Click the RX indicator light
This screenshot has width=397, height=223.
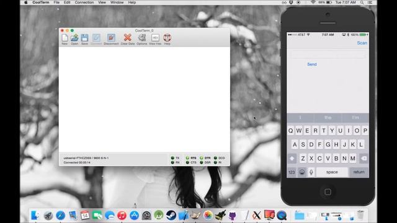coord(172,162)
